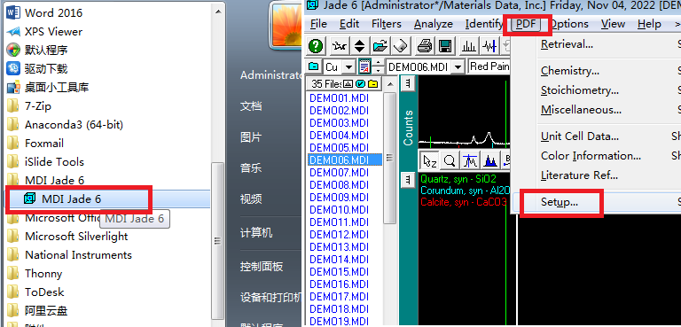This screenshot has width=681, height=327.
Task: Click the small chart icon in file list header
Action: [348, 84]
